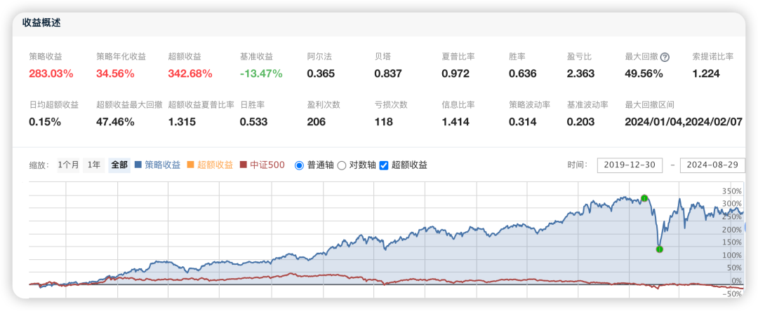Image resolution: width=758 pixels, height=311 pixels.
Task: Click the 策略收益 value 283.03%
Action: pos(51,74)
